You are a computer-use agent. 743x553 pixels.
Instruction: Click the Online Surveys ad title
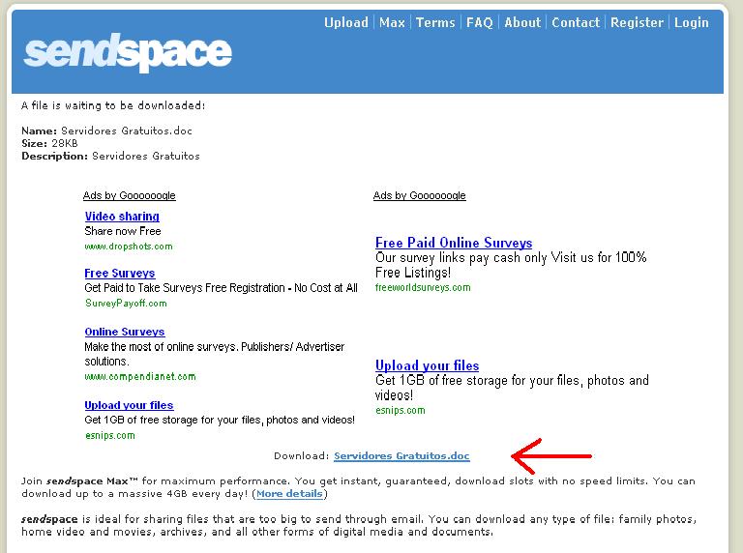pyautogui.click(x=125, y=332)
